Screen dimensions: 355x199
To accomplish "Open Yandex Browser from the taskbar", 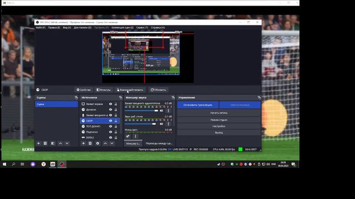I will pyautogui.click(x=43, y=164).
